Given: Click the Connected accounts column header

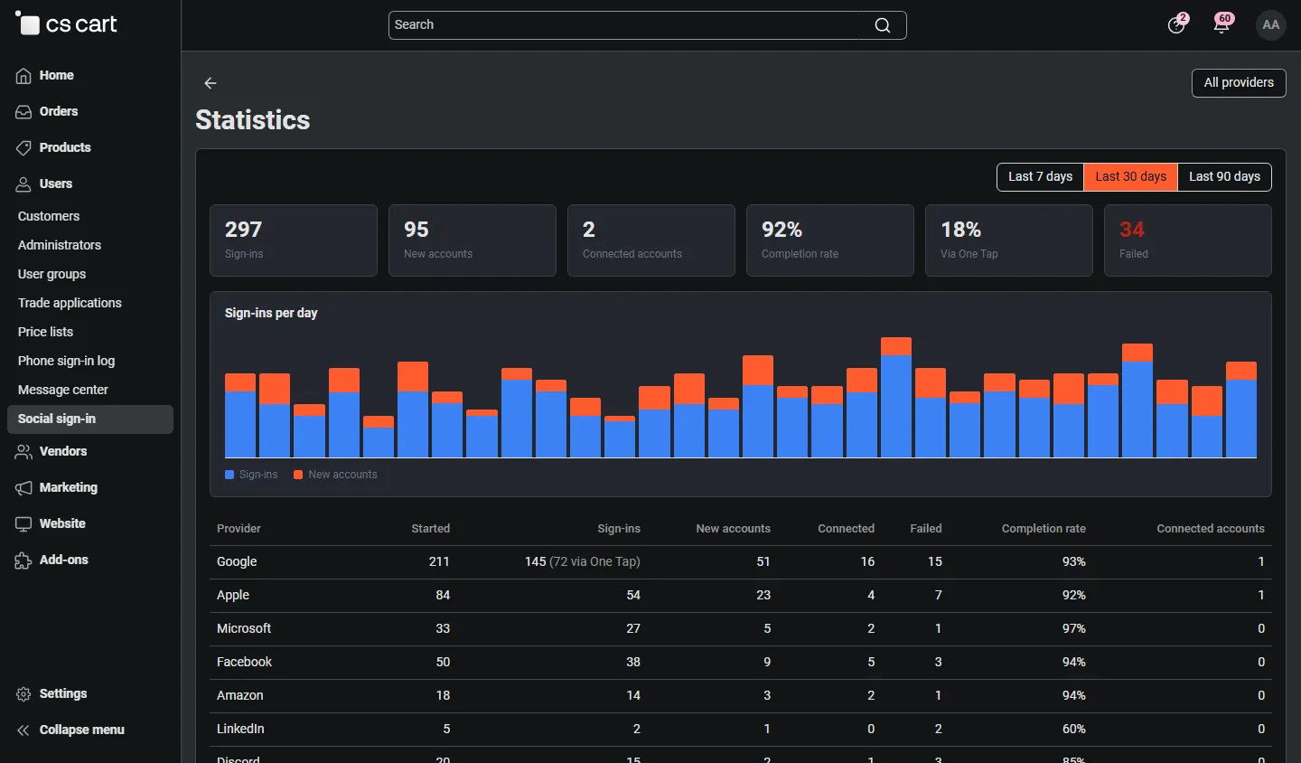Looking at the screenshot, I should [1211, 529].
